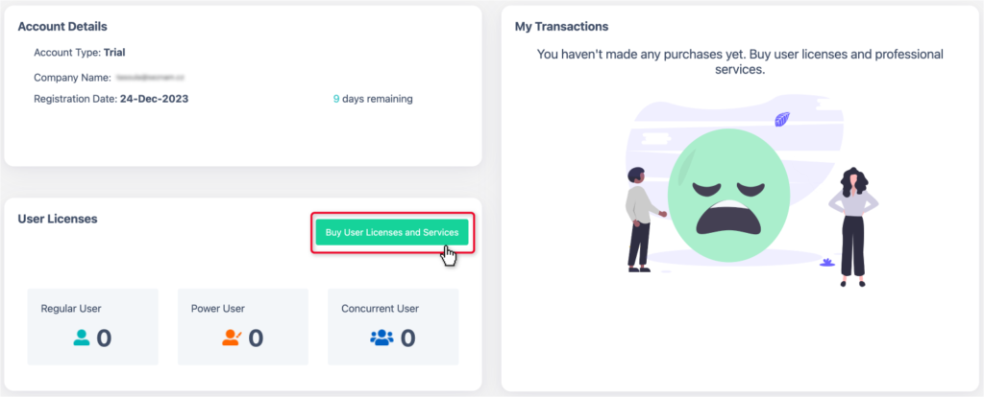Click the purple leaf icon above the face
The width and height of the screenshot is (984, 397).
782,120
